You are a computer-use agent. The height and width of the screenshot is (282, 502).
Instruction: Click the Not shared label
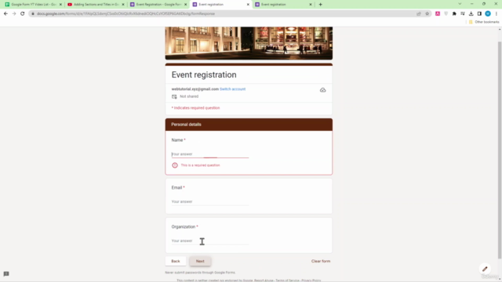point(189,96)
